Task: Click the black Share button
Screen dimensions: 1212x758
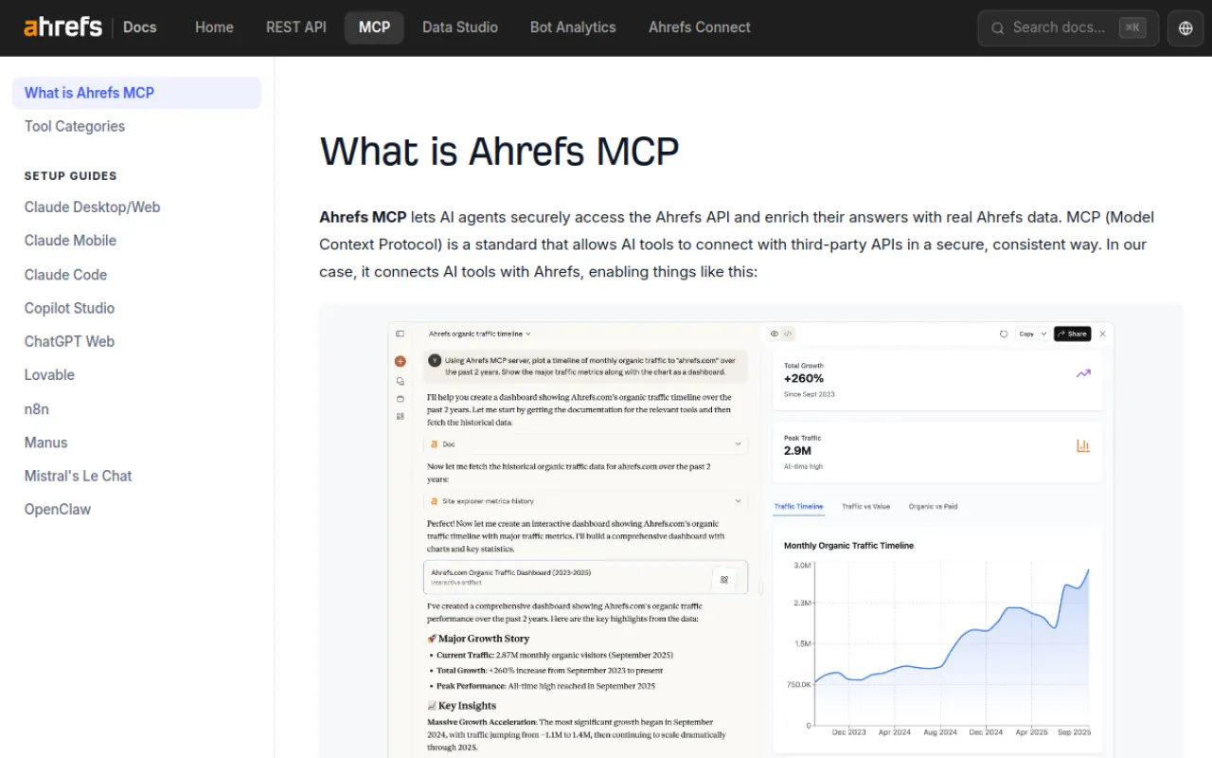Action: (x=1072, y=334)
